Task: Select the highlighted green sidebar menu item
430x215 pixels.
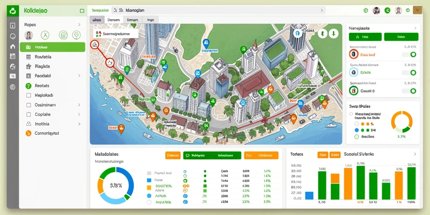Action: pyautogui.click(x=52, y=47)
